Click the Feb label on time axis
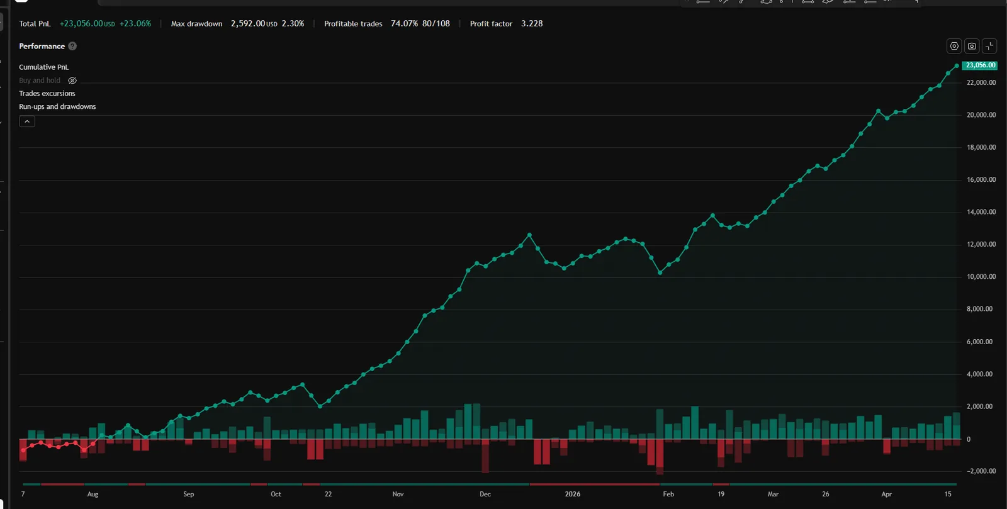Viewport: 1007px width, 509px height. (668, 495)
